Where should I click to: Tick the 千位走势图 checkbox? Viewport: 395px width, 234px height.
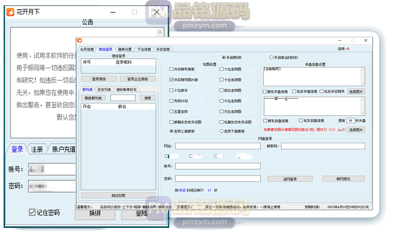click(221, 101)
